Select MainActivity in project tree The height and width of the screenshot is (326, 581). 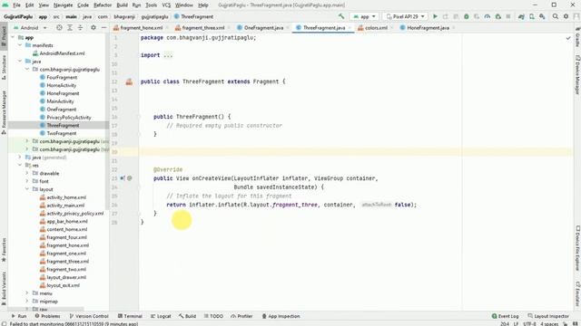(x=60, y=101)
